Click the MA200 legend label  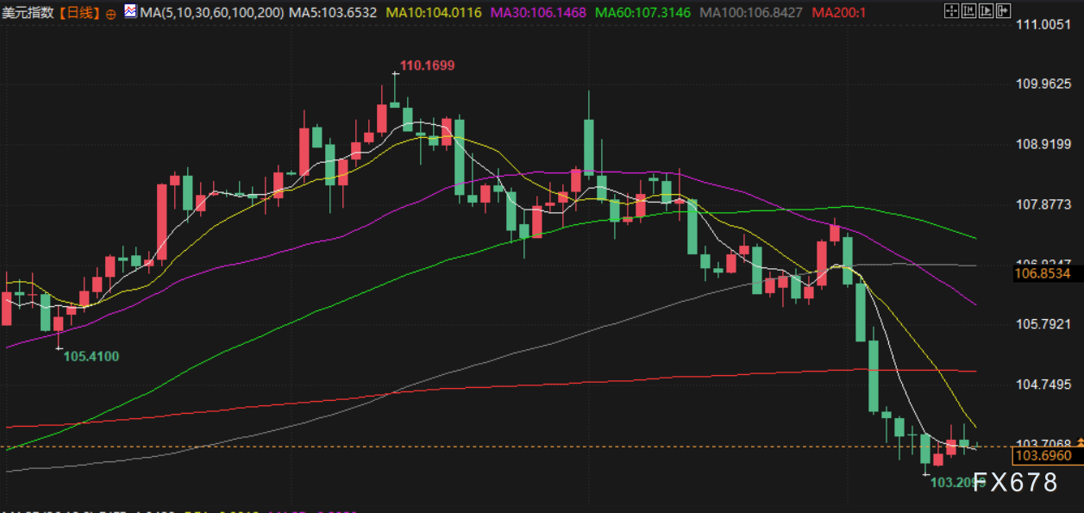point(839,13)
